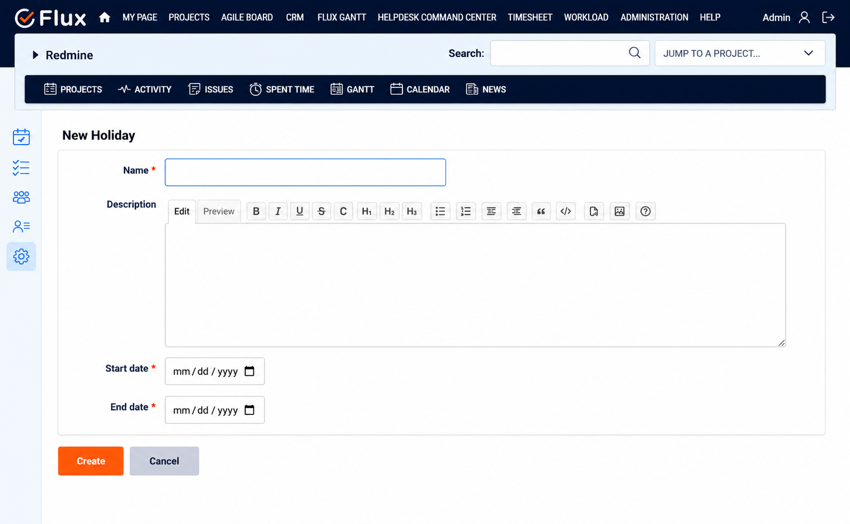The width and height of the screenshot is (850, 524).
Task: Open text formatting help icon
Action: pos(646,211)
